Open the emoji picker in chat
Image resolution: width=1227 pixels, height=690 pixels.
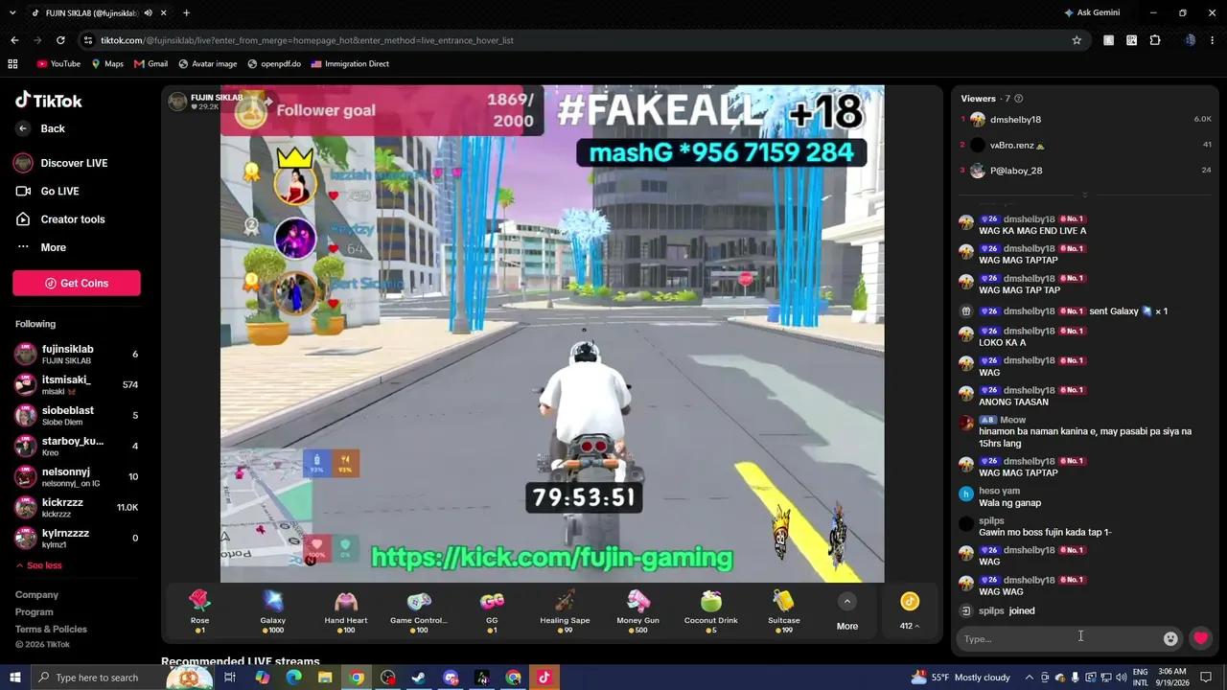click(1170, 638)
